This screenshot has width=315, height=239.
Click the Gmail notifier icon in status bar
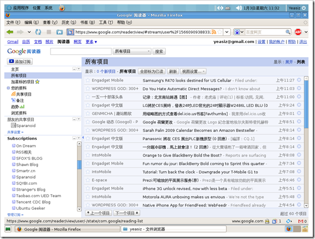point(301,221)
